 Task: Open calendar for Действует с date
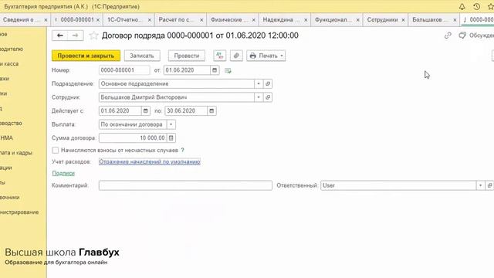(146, 111)
